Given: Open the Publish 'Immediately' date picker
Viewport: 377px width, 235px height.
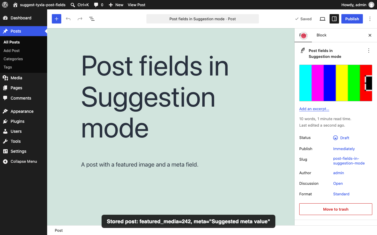Looking at the screenshot, I should pos(344,149).
